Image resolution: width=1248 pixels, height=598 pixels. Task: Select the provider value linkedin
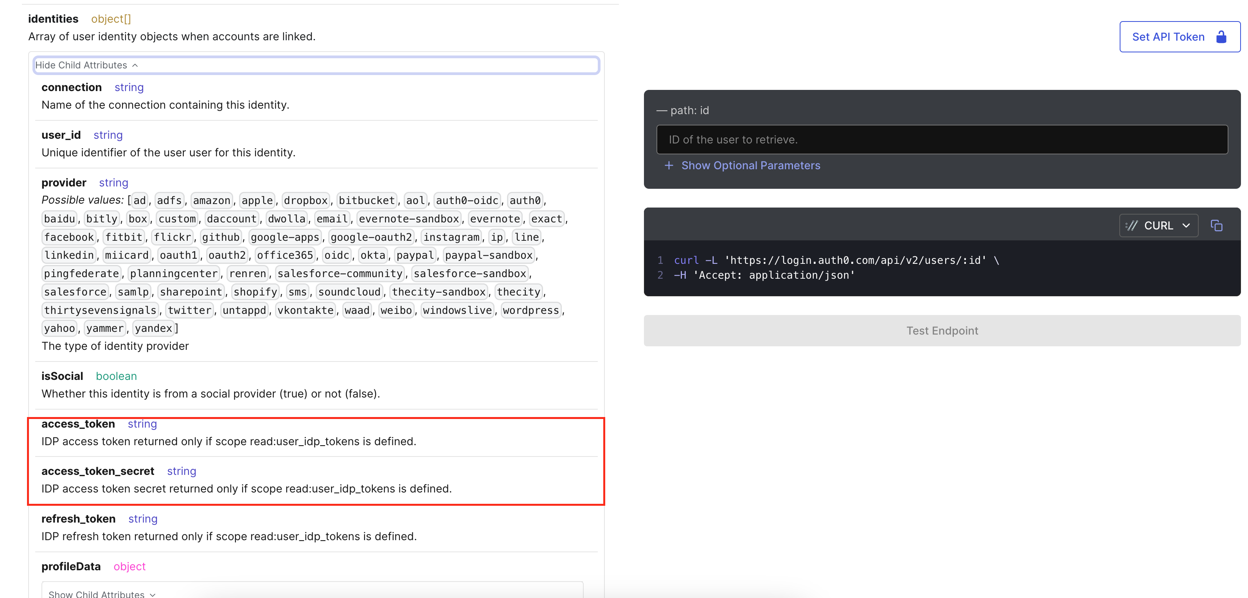[69, 255]
